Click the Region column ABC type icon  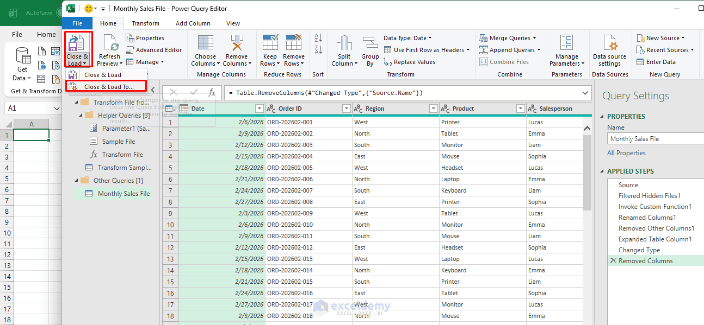click(x=358, y=109)
